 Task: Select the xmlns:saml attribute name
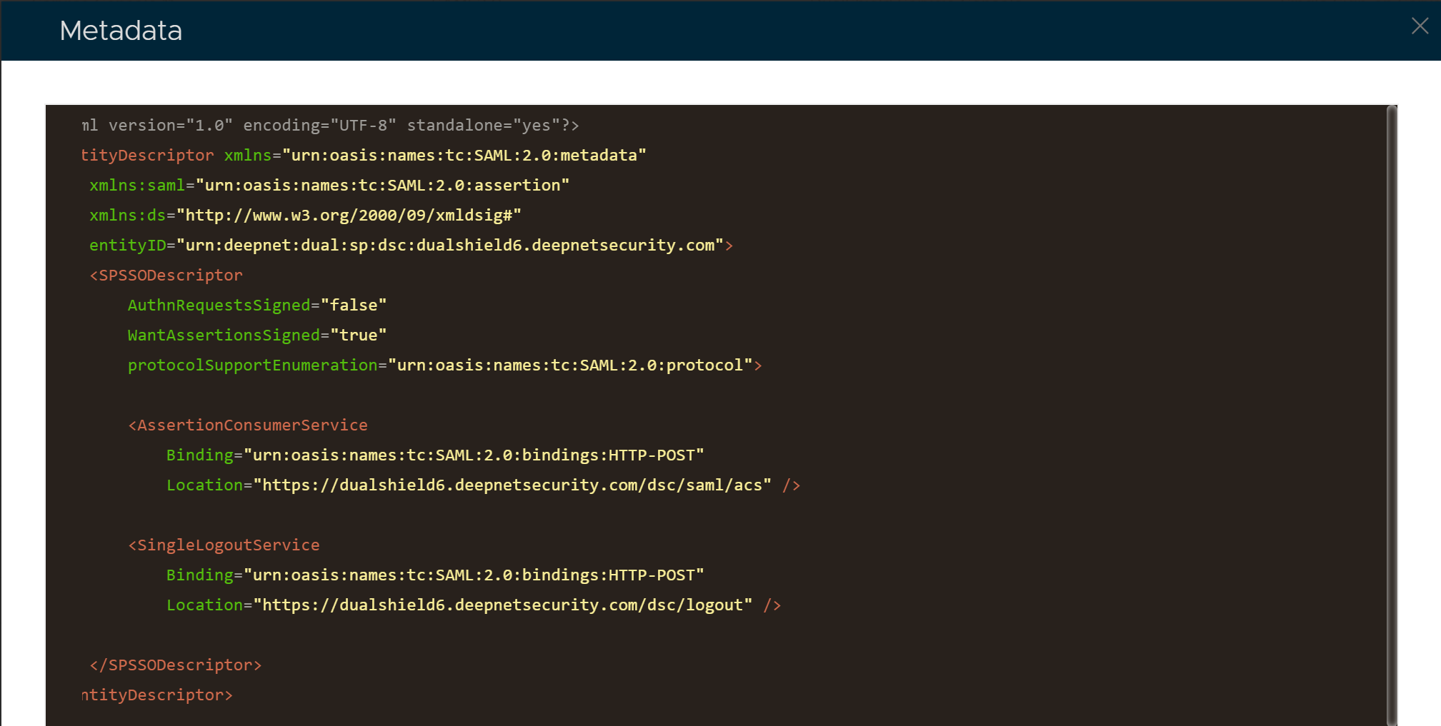pos(136,186)
